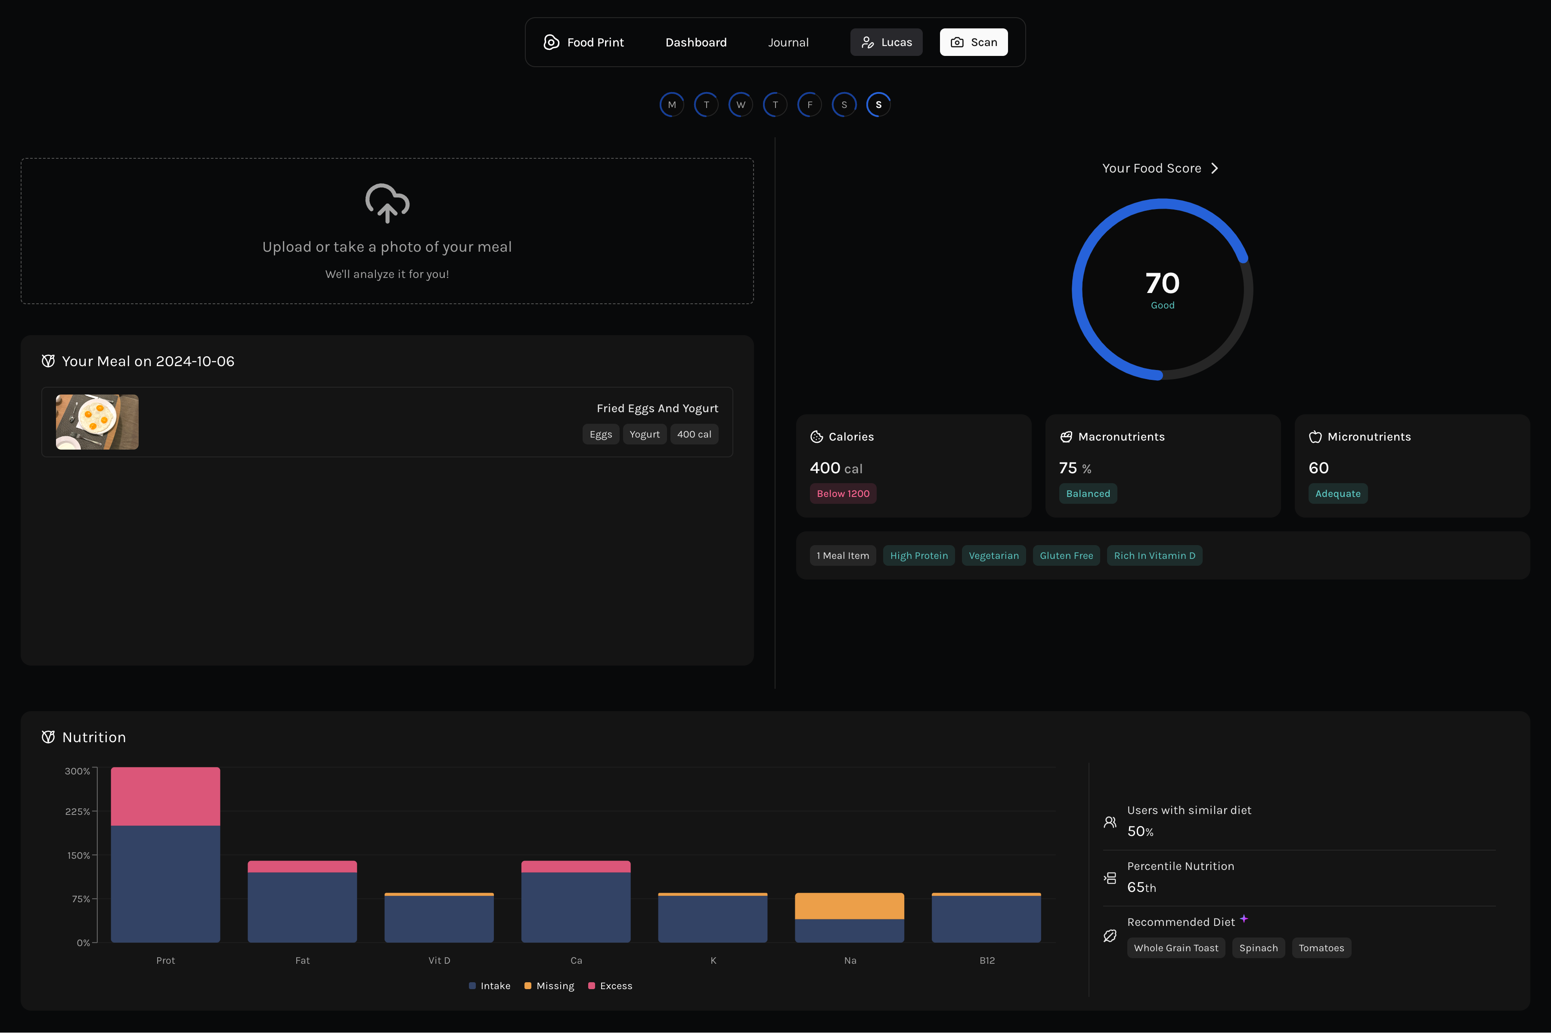Image resolution: width=1551 pixels, height=1033 pixels.
Task: Select Wednesday day circle
Action: coord(740,105)
